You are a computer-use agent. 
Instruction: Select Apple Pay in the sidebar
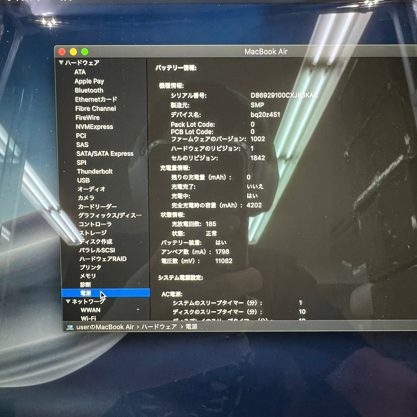pyautogui.click(x=89, y=81)
